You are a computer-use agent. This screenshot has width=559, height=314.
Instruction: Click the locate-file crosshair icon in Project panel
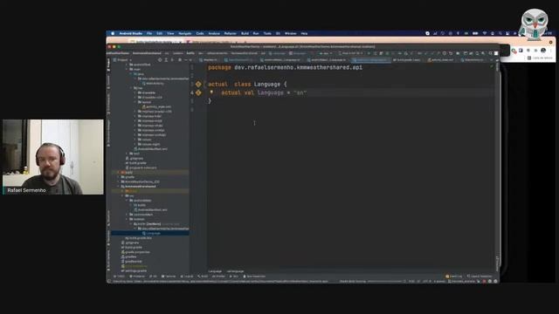pyautogui.click(x=160, y=60)
